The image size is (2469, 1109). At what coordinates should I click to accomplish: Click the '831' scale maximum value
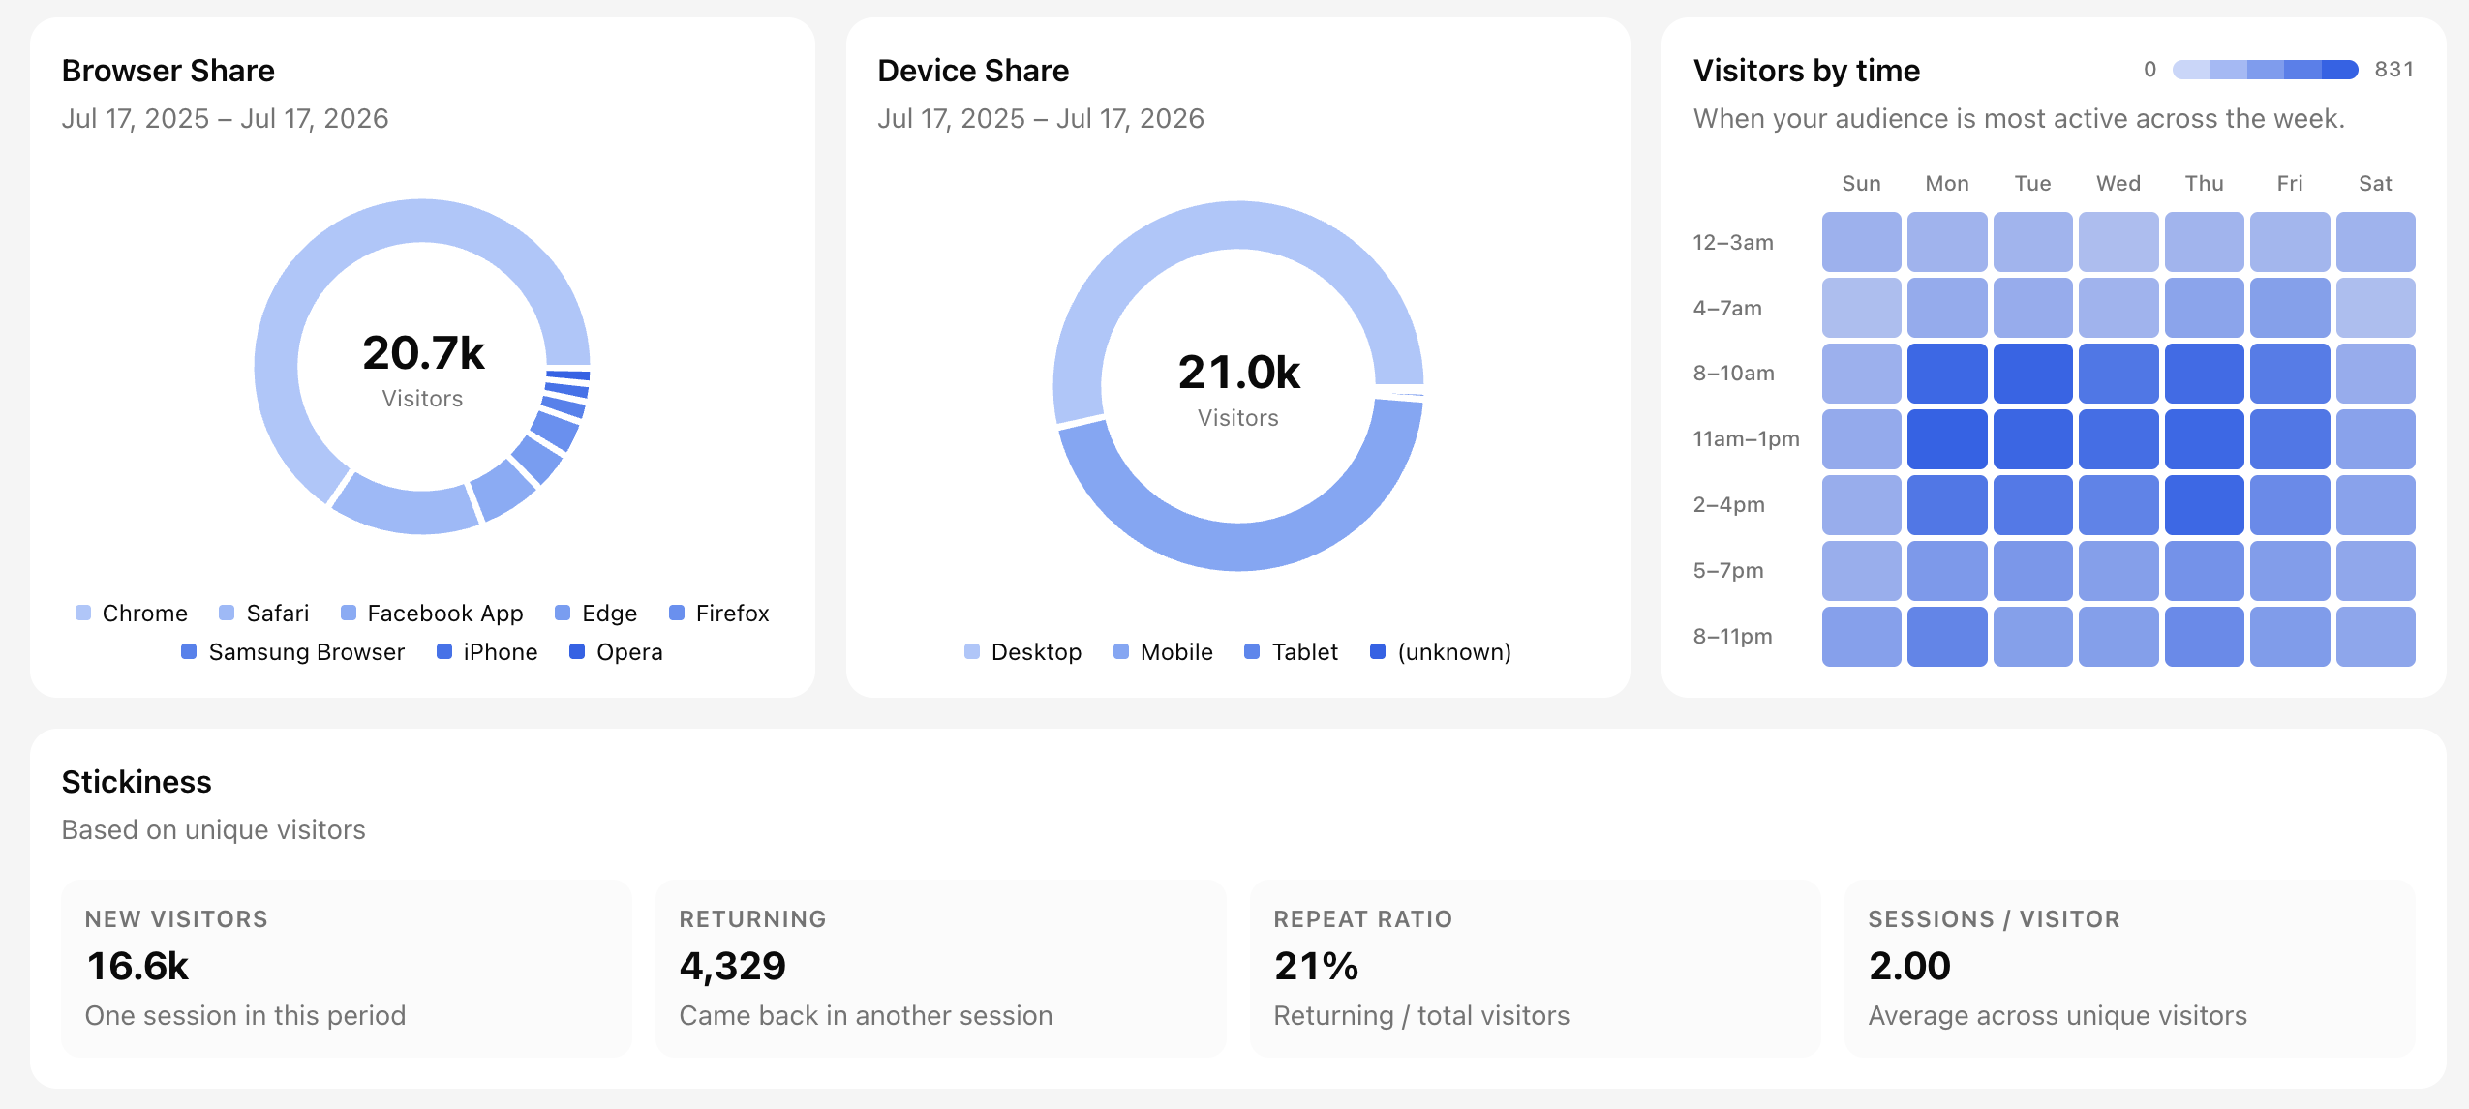(2394, 70)
